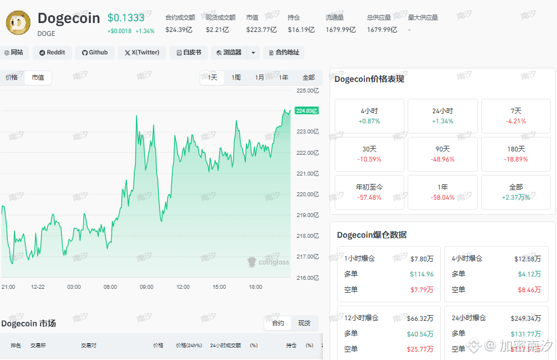
Task: Click the 30天 performance card
Action: pos(369,154)
